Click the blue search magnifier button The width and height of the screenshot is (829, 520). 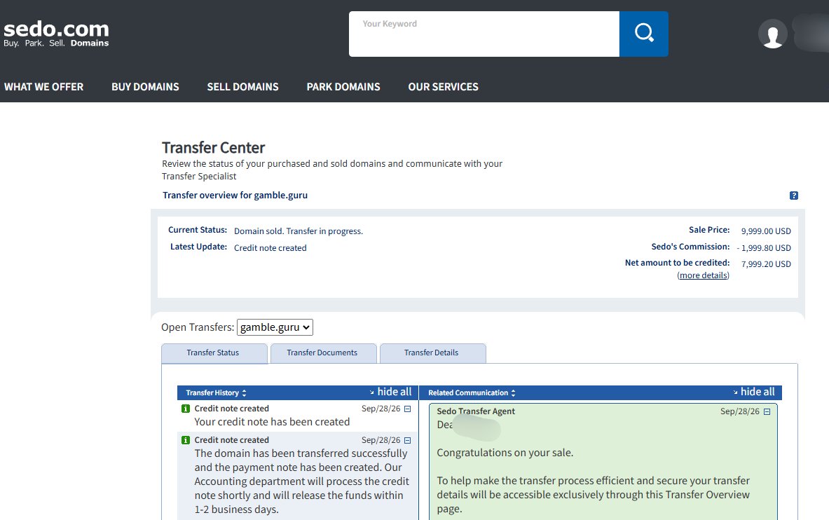tap(643, 34)
